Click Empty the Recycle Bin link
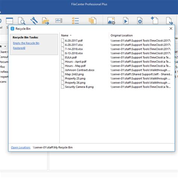Screen dimensions: 178x178 point(26,43)
